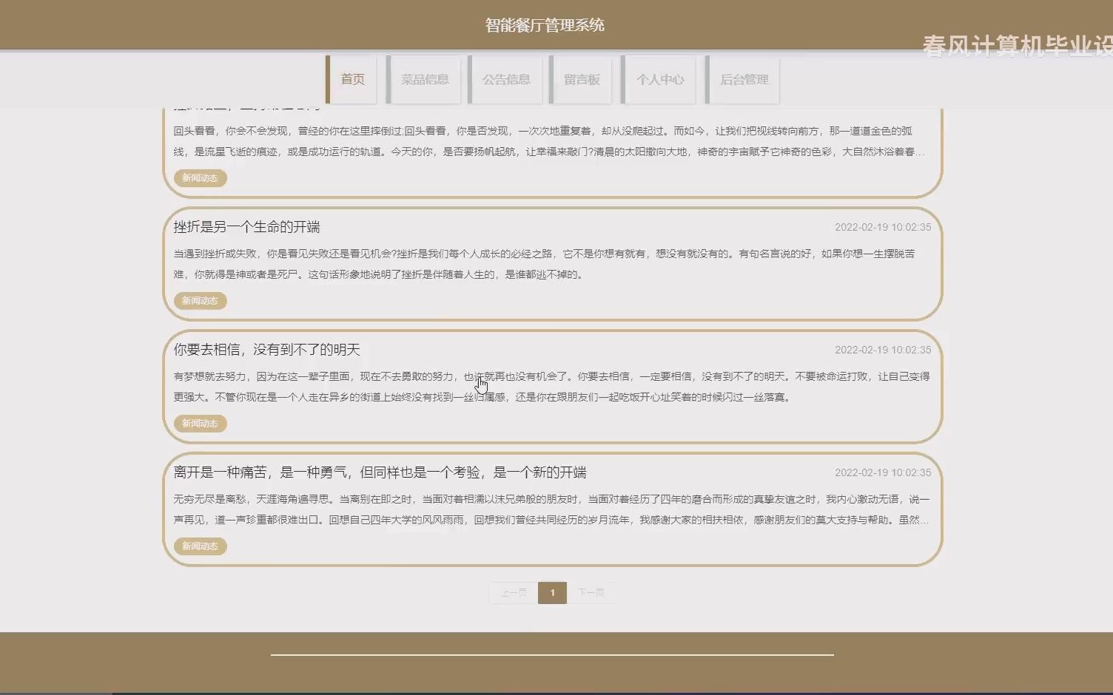
Task: Click the 智能餐厅管理系统 header title
Action: pos(545,25)
